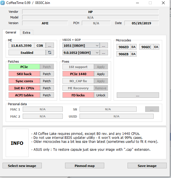Click the red Sync cores label

tap(24, 81)
